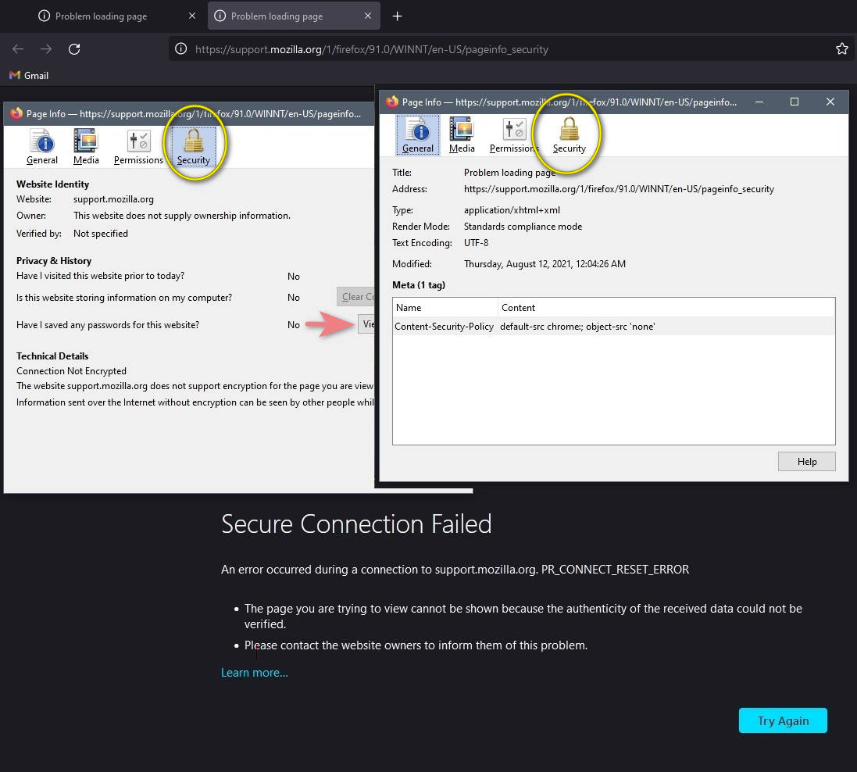Close the first Problem loading page tab
The width and height of the screenshot is (857, 772).
tap(192, 16)
